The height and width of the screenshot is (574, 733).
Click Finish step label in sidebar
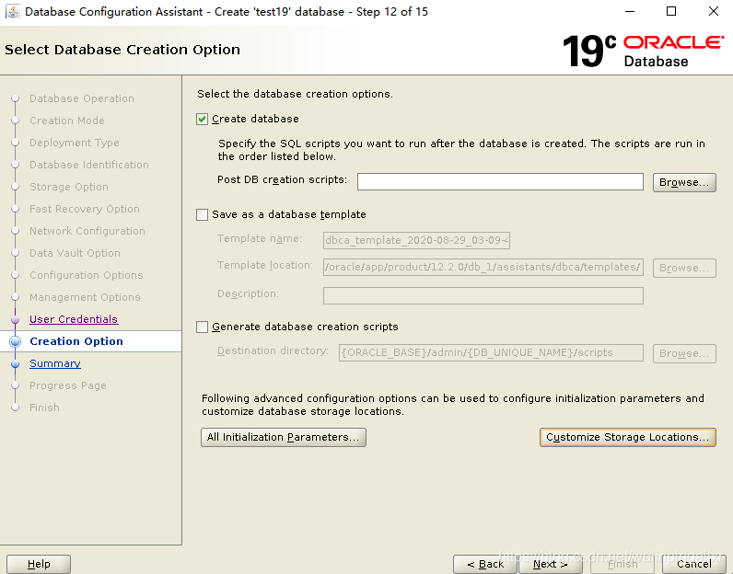44,408
